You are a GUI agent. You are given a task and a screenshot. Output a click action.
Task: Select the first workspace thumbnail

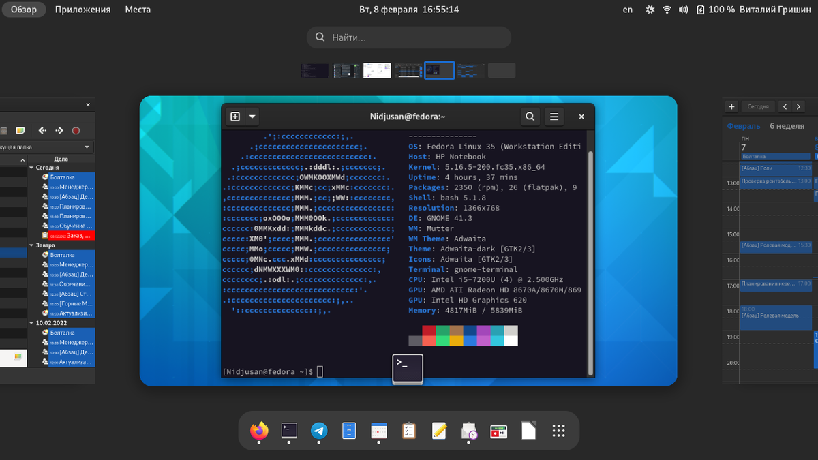pos(315,70)
